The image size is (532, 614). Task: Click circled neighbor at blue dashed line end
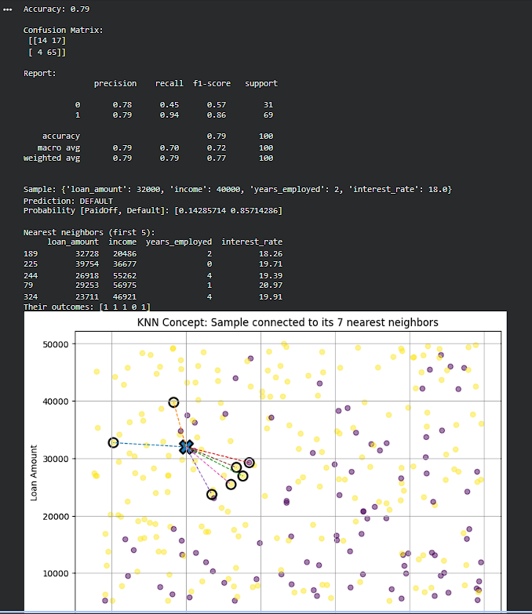tap(113, 443)
